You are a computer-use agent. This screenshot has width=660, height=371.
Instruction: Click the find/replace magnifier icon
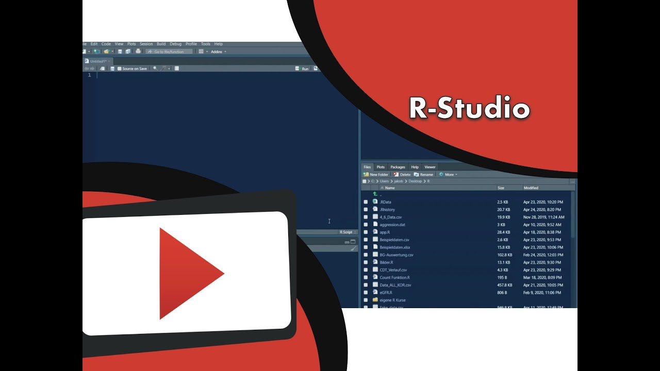tap(155, 69)
